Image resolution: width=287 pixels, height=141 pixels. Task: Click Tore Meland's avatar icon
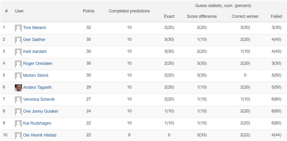(x=18, y=28)
